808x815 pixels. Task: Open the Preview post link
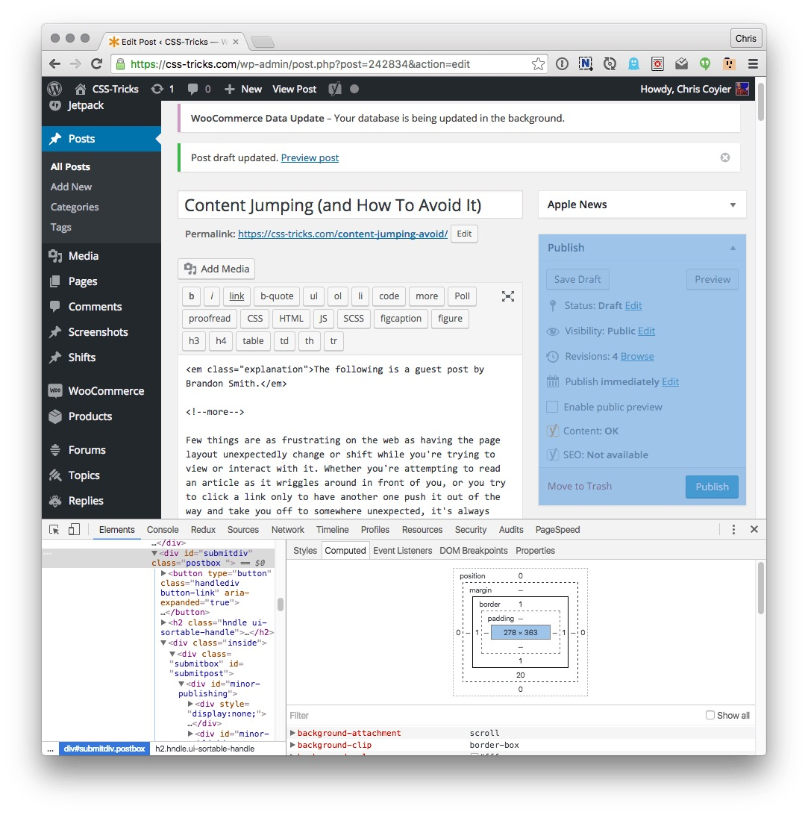point(310,157)
